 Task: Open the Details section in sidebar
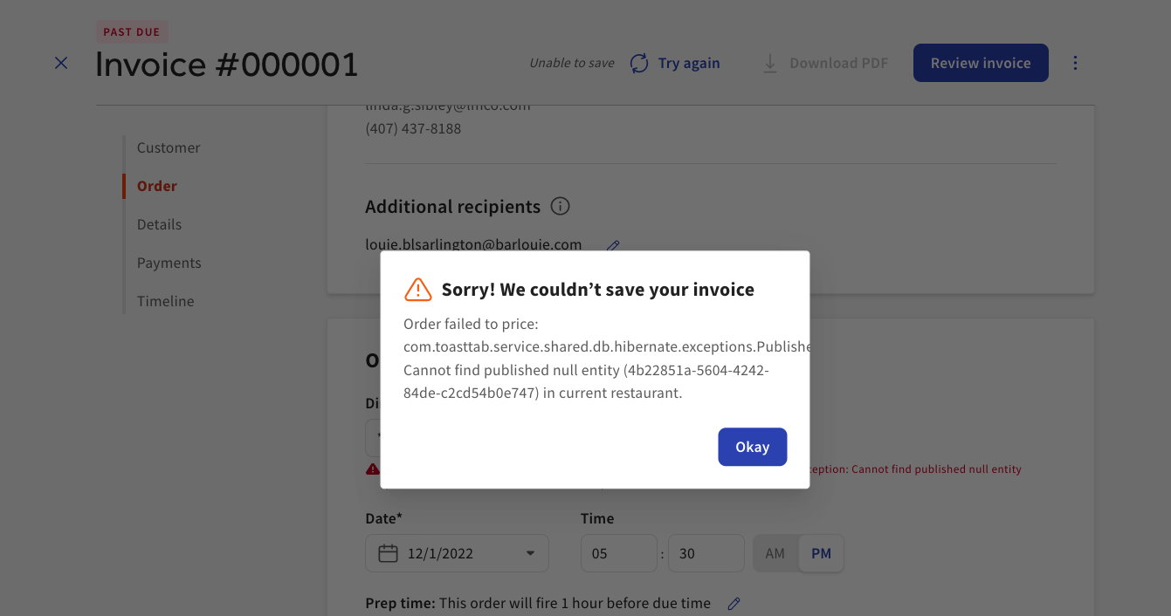(159, 224)
